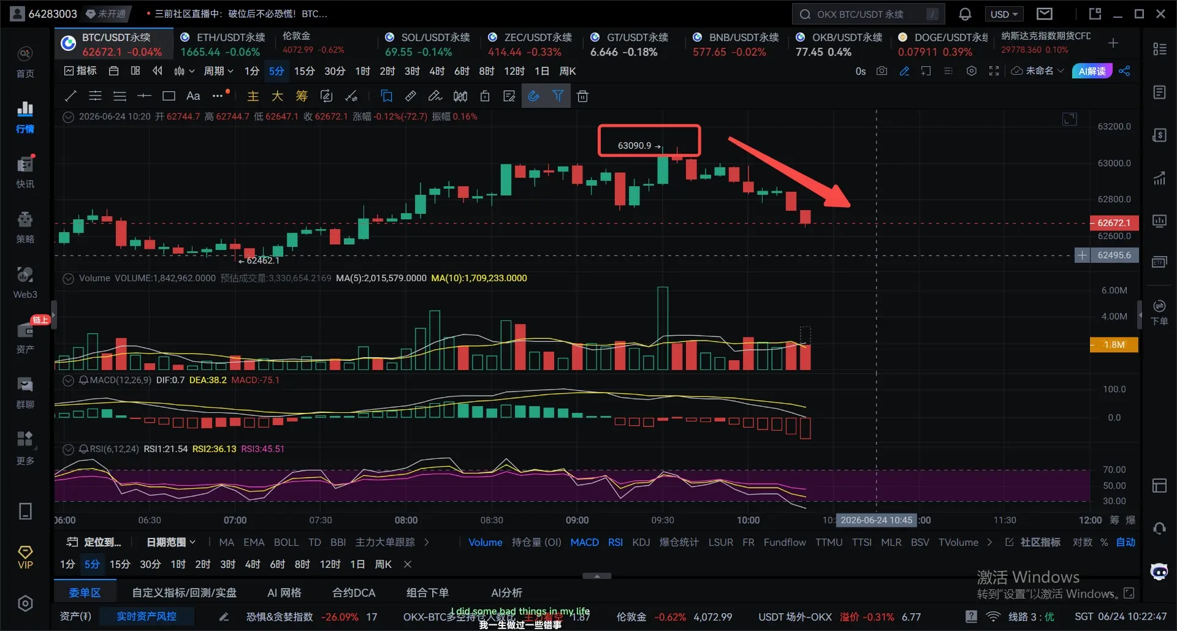This screenshot has height=631, width=1177.
Task: Share the chart via share icon
Action: [x=1124, y=71]
